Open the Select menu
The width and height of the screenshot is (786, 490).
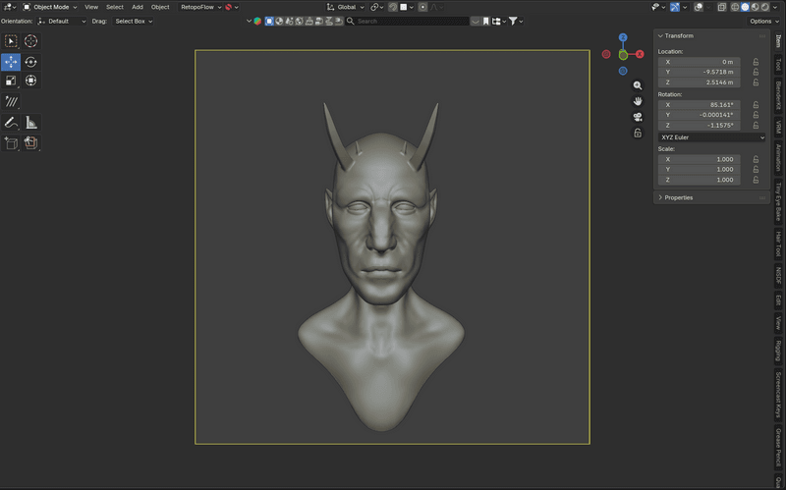pyautogui.click(x=114, y=7)
